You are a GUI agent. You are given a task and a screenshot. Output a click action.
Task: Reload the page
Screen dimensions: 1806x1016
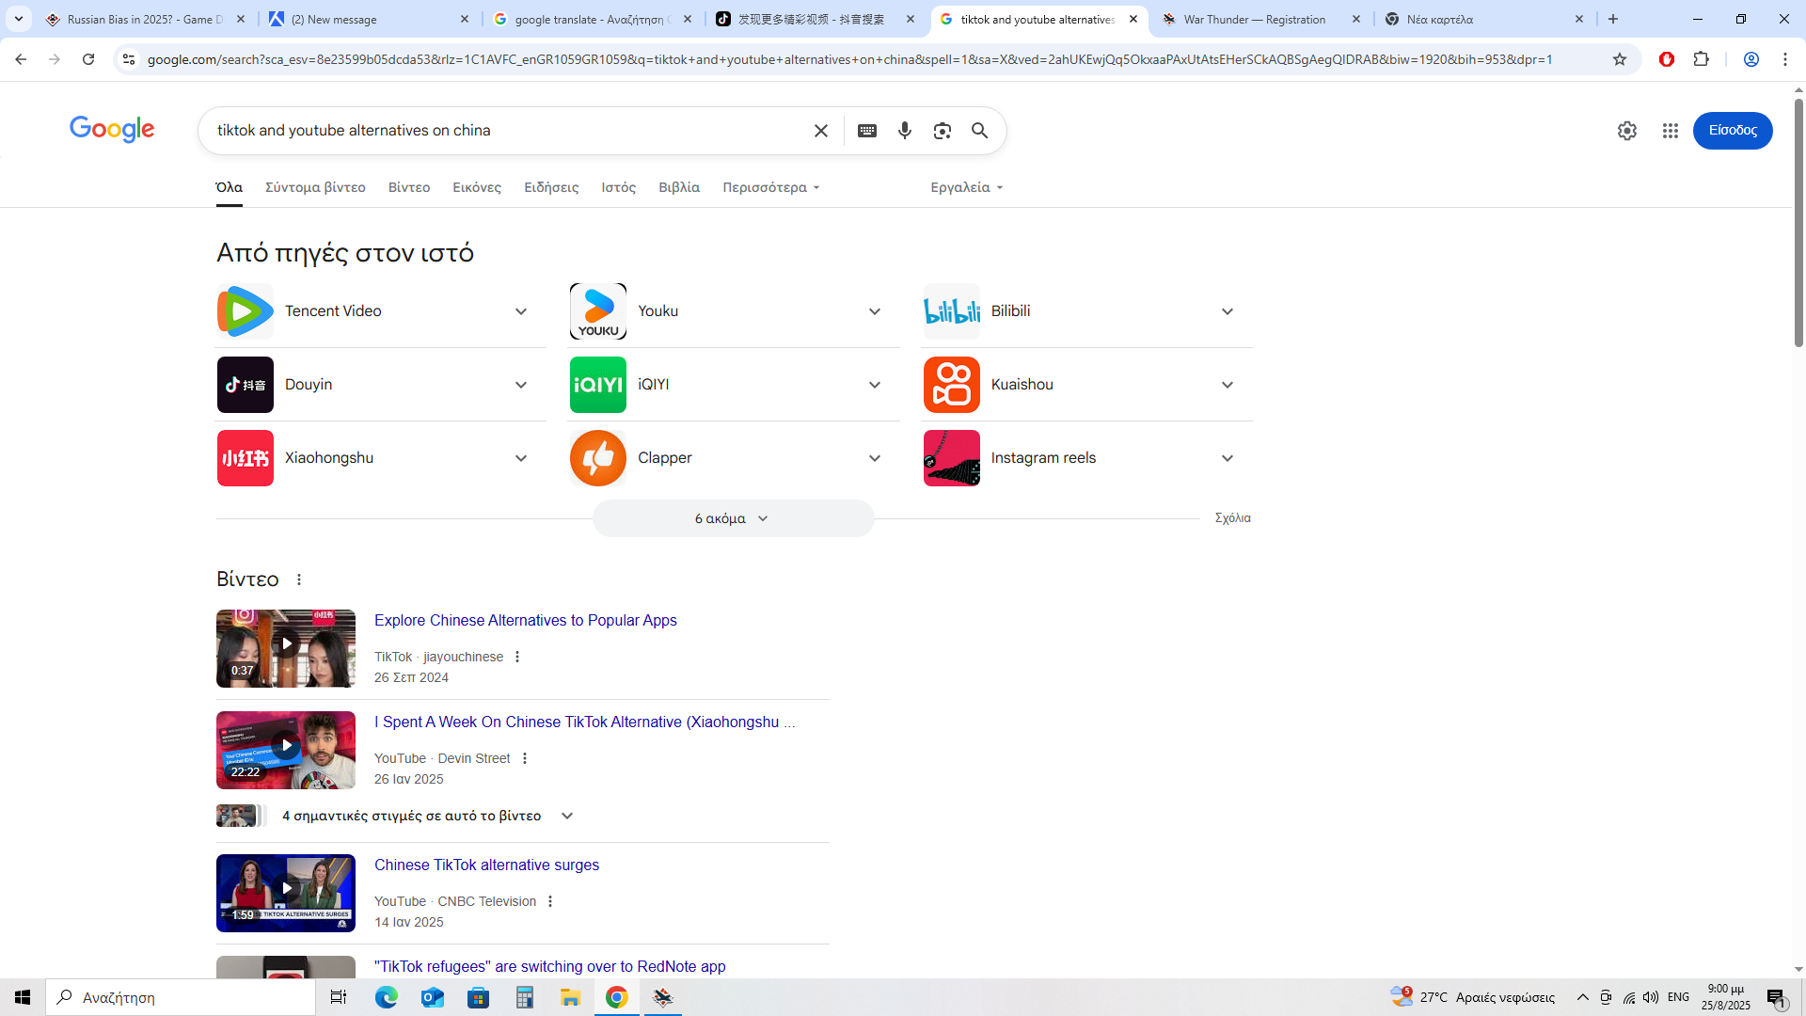[88, 59]
